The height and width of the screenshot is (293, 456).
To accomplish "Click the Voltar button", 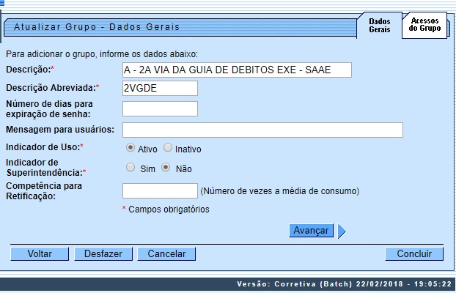I will (x=40, y=254).
